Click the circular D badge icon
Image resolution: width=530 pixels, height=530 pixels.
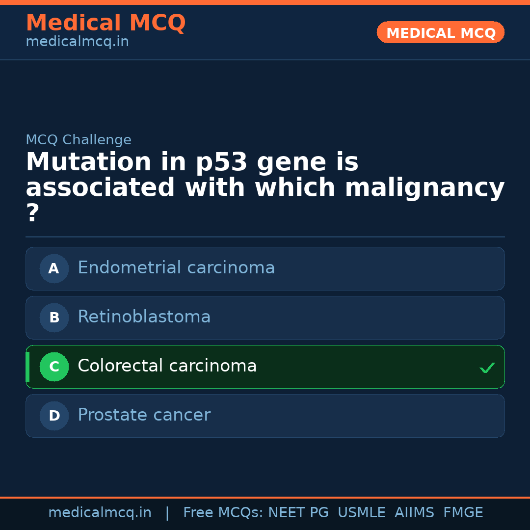tap(54, 416)
